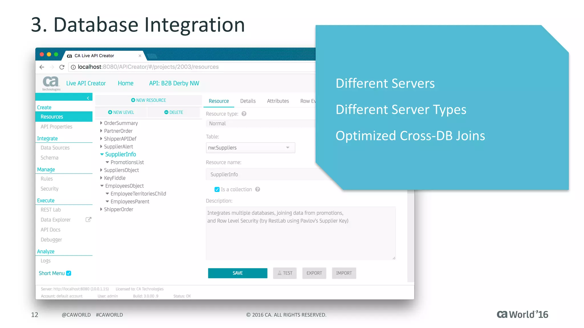The width and height of the screenshot is (584, 328).
Task: Click the green maximize window dot
Action: 56,54
